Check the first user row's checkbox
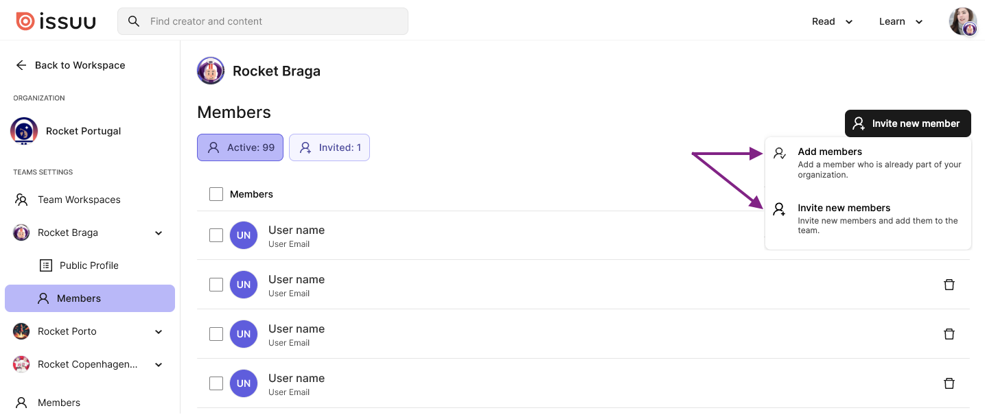Viewport: 987px width, 417px height. (216, 235)
